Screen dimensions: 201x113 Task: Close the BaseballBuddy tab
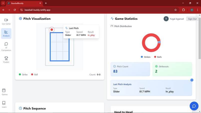point(40,3)
